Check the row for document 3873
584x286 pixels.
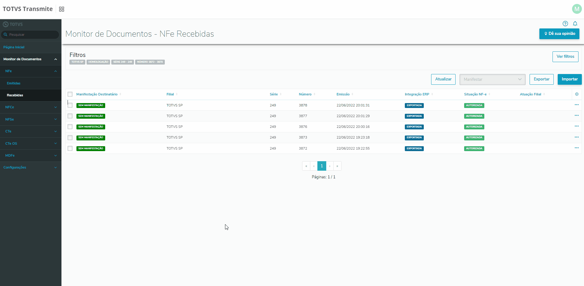click(70, 138)
